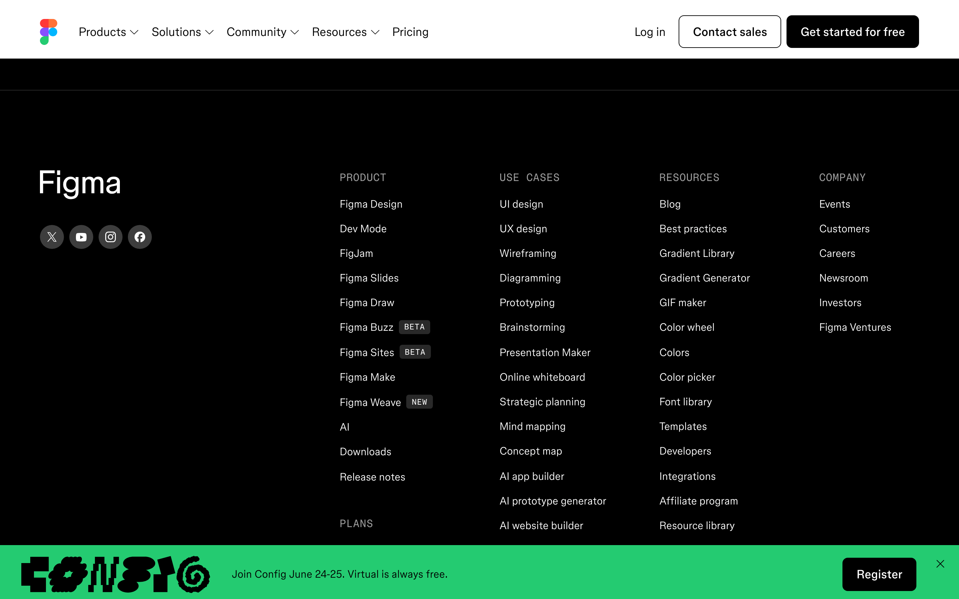Open Figma's Instagram icon
The height and width of the screenshot is (599, 959).
111,237
